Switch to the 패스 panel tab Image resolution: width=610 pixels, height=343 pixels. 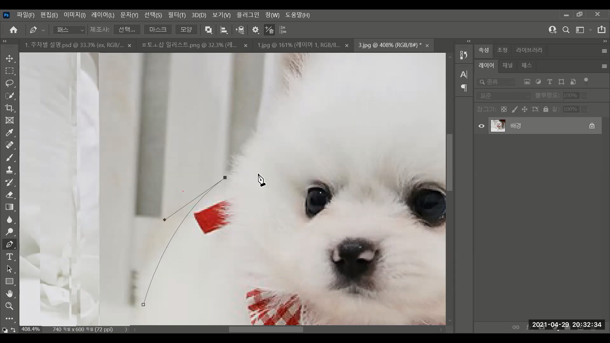(x=526, y=65)
